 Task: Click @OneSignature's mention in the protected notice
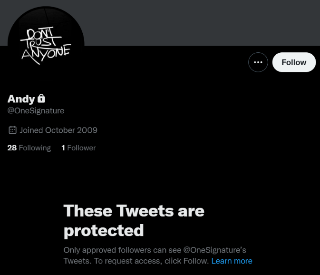pos(215,250)
